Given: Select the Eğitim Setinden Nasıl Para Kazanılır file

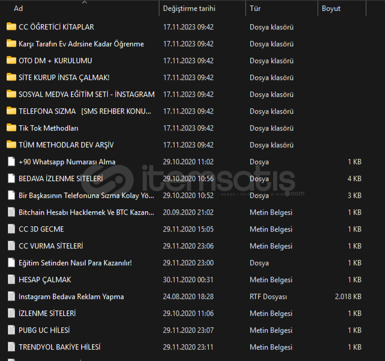Looking at the screenshot, I should point(75,263).
